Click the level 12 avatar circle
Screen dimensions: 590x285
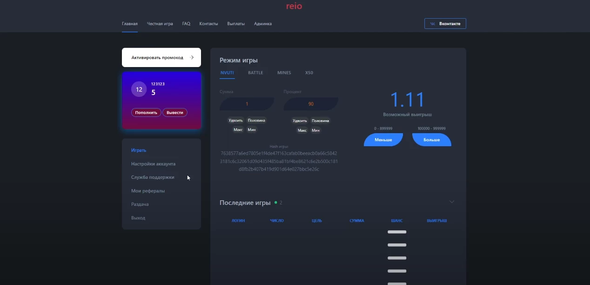pos(139,89)
